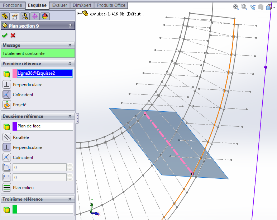Switch to the PropertyManager tab icon
This screenshot has height=220, width=277.
pyautogui.click(x=15, y=16)
